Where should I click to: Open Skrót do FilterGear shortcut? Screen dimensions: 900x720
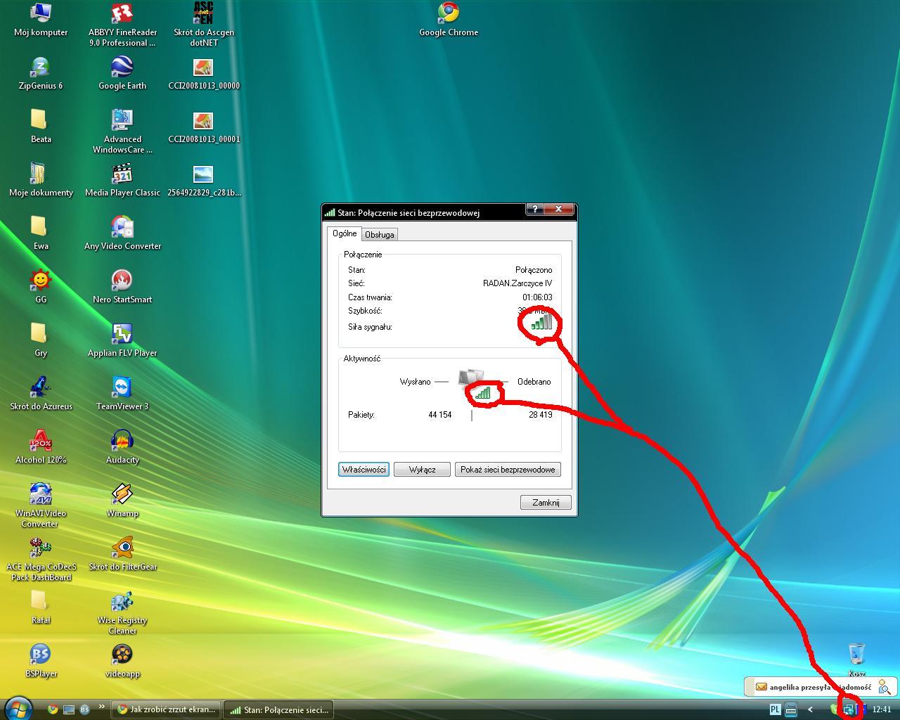pyautogui.click(x=122, y=554)
